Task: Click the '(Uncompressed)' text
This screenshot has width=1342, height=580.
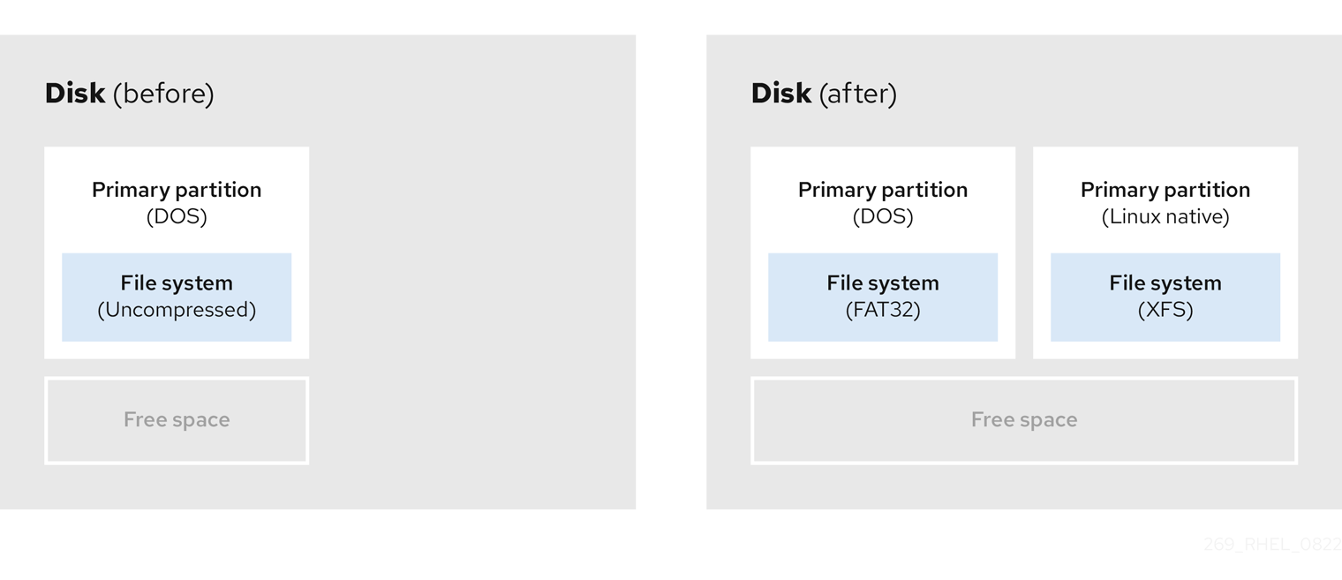Action: pyautogui.click(x=177, y=310)
